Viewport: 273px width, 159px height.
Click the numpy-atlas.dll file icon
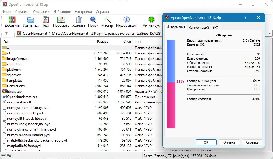(4, 102)
